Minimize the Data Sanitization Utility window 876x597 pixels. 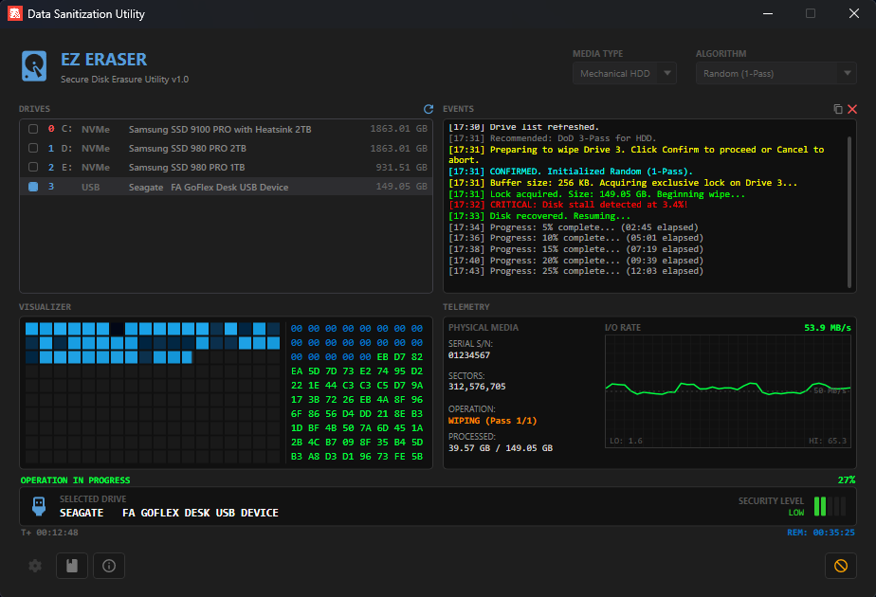(768, 13)
